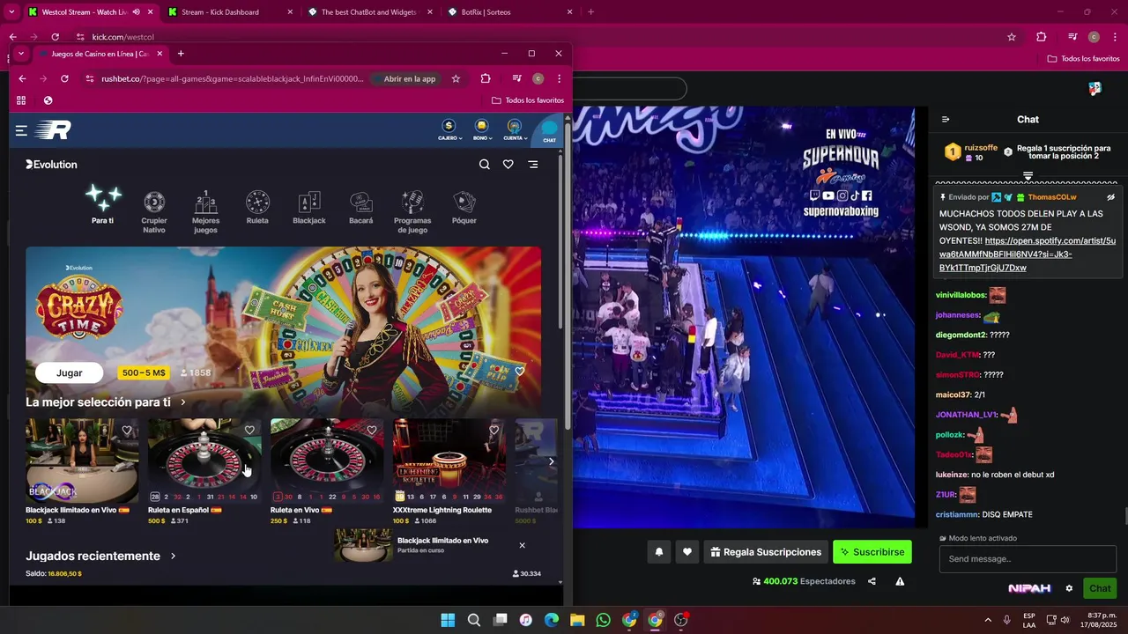Send message with green Chat button
The image size is (1128, 634).
click(x=1100, y=588)
